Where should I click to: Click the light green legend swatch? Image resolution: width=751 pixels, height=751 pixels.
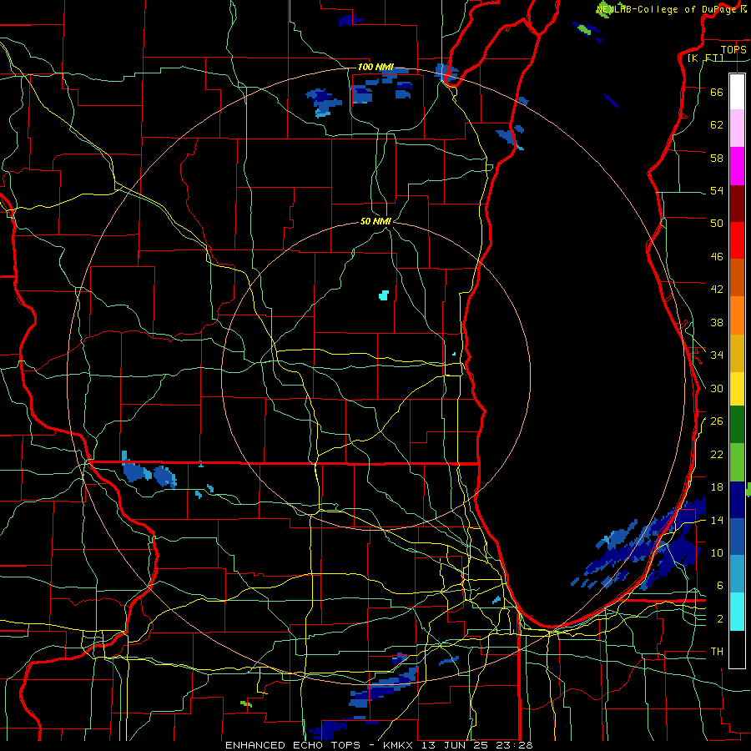tap(737, 462)
